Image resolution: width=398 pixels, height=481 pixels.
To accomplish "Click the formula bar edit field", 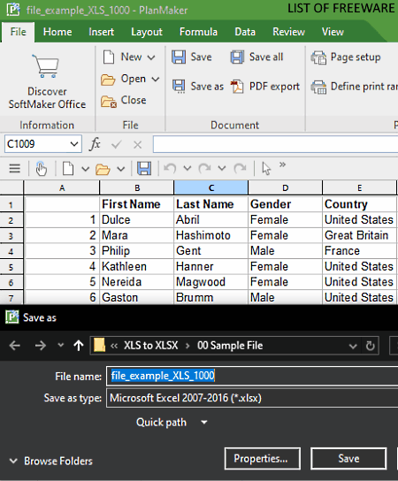I will click(276, 144).
